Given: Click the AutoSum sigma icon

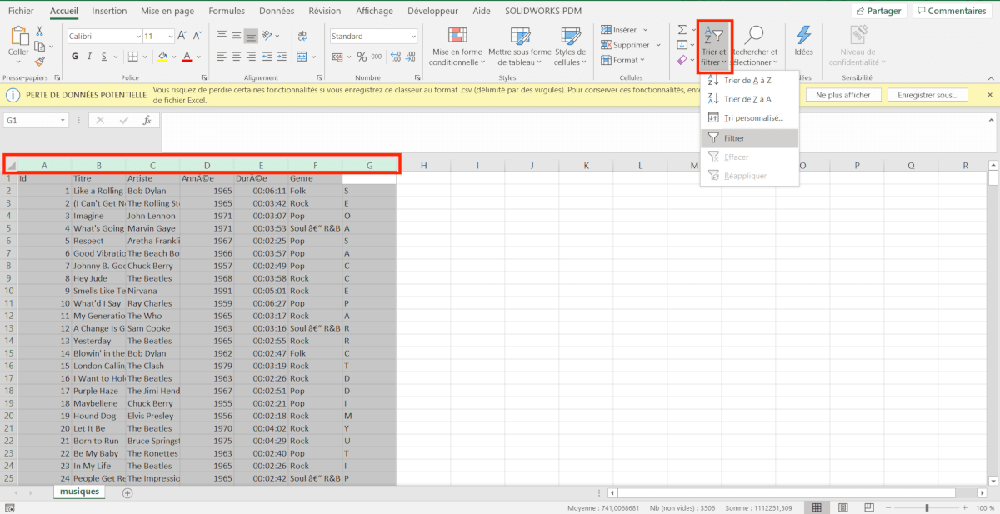Looking at the screenshot, I should tap(682, 31).
